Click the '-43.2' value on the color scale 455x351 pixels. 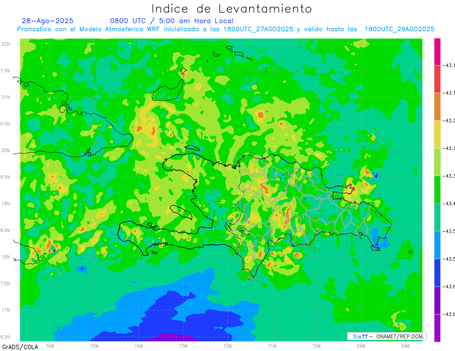[x=449, y=121]
